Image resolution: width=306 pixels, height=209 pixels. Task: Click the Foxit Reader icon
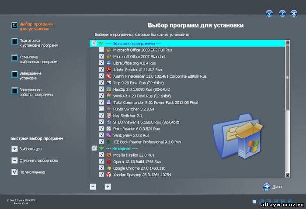tap(108, 129)
